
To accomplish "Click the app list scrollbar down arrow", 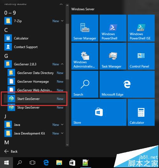I will (67, 144).
